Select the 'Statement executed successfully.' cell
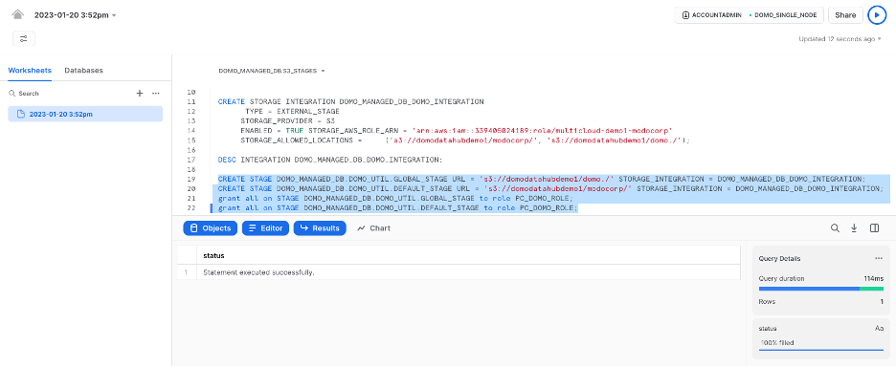Screen dimensions: 896x367 [x=468, y=272]
